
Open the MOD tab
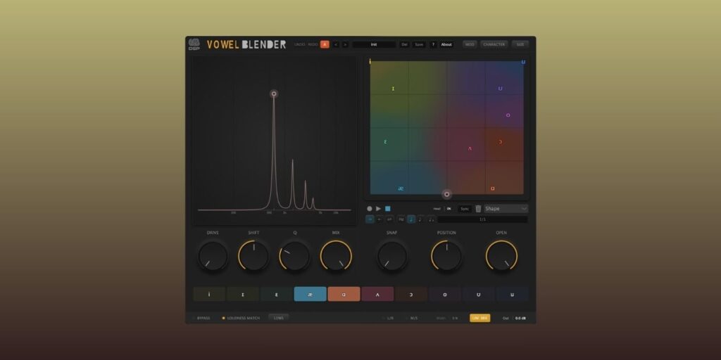click(470, 44)
